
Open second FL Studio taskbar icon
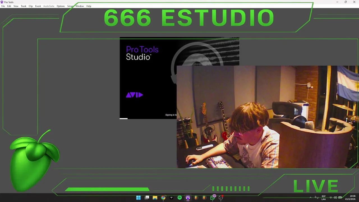point(204,198)
